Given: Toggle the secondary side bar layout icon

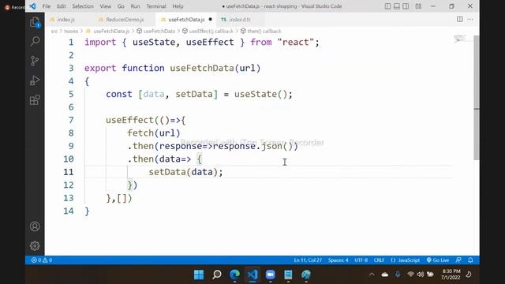Looking at the screenshot, I should [406, 6].
